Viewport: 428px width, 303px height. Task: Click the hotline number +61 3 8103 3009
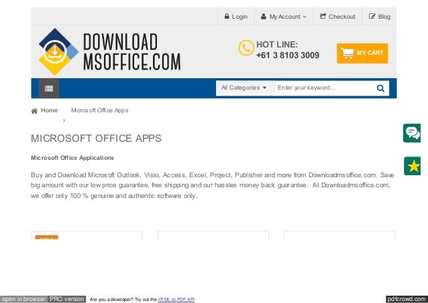tap(288, 56)
